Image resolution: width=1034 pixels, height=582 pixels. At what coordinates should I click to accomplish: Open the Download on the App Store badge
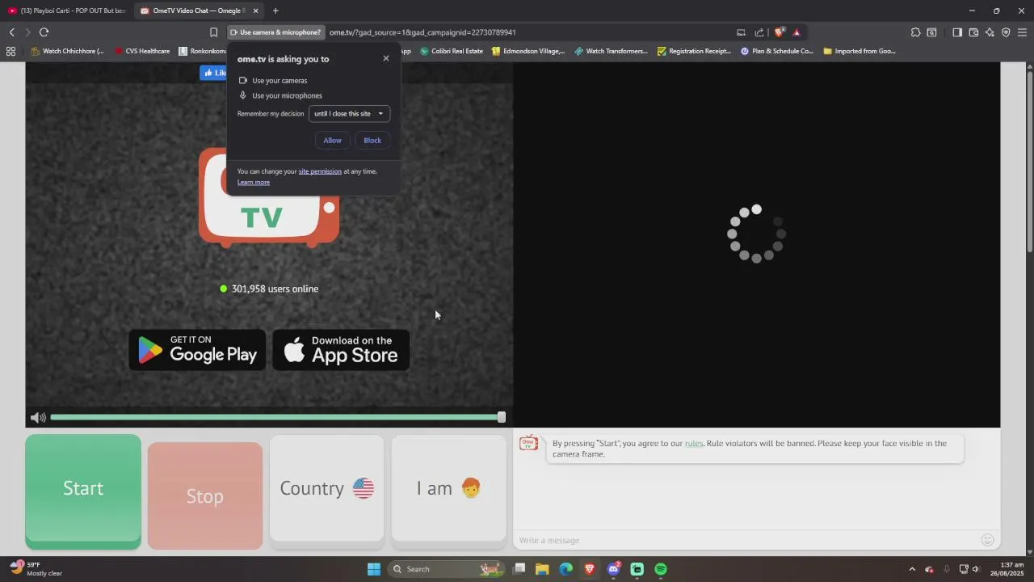point(341,350)
